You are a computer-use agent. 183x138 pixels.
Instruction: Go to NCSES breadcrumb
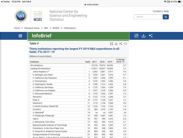(56, 28)
